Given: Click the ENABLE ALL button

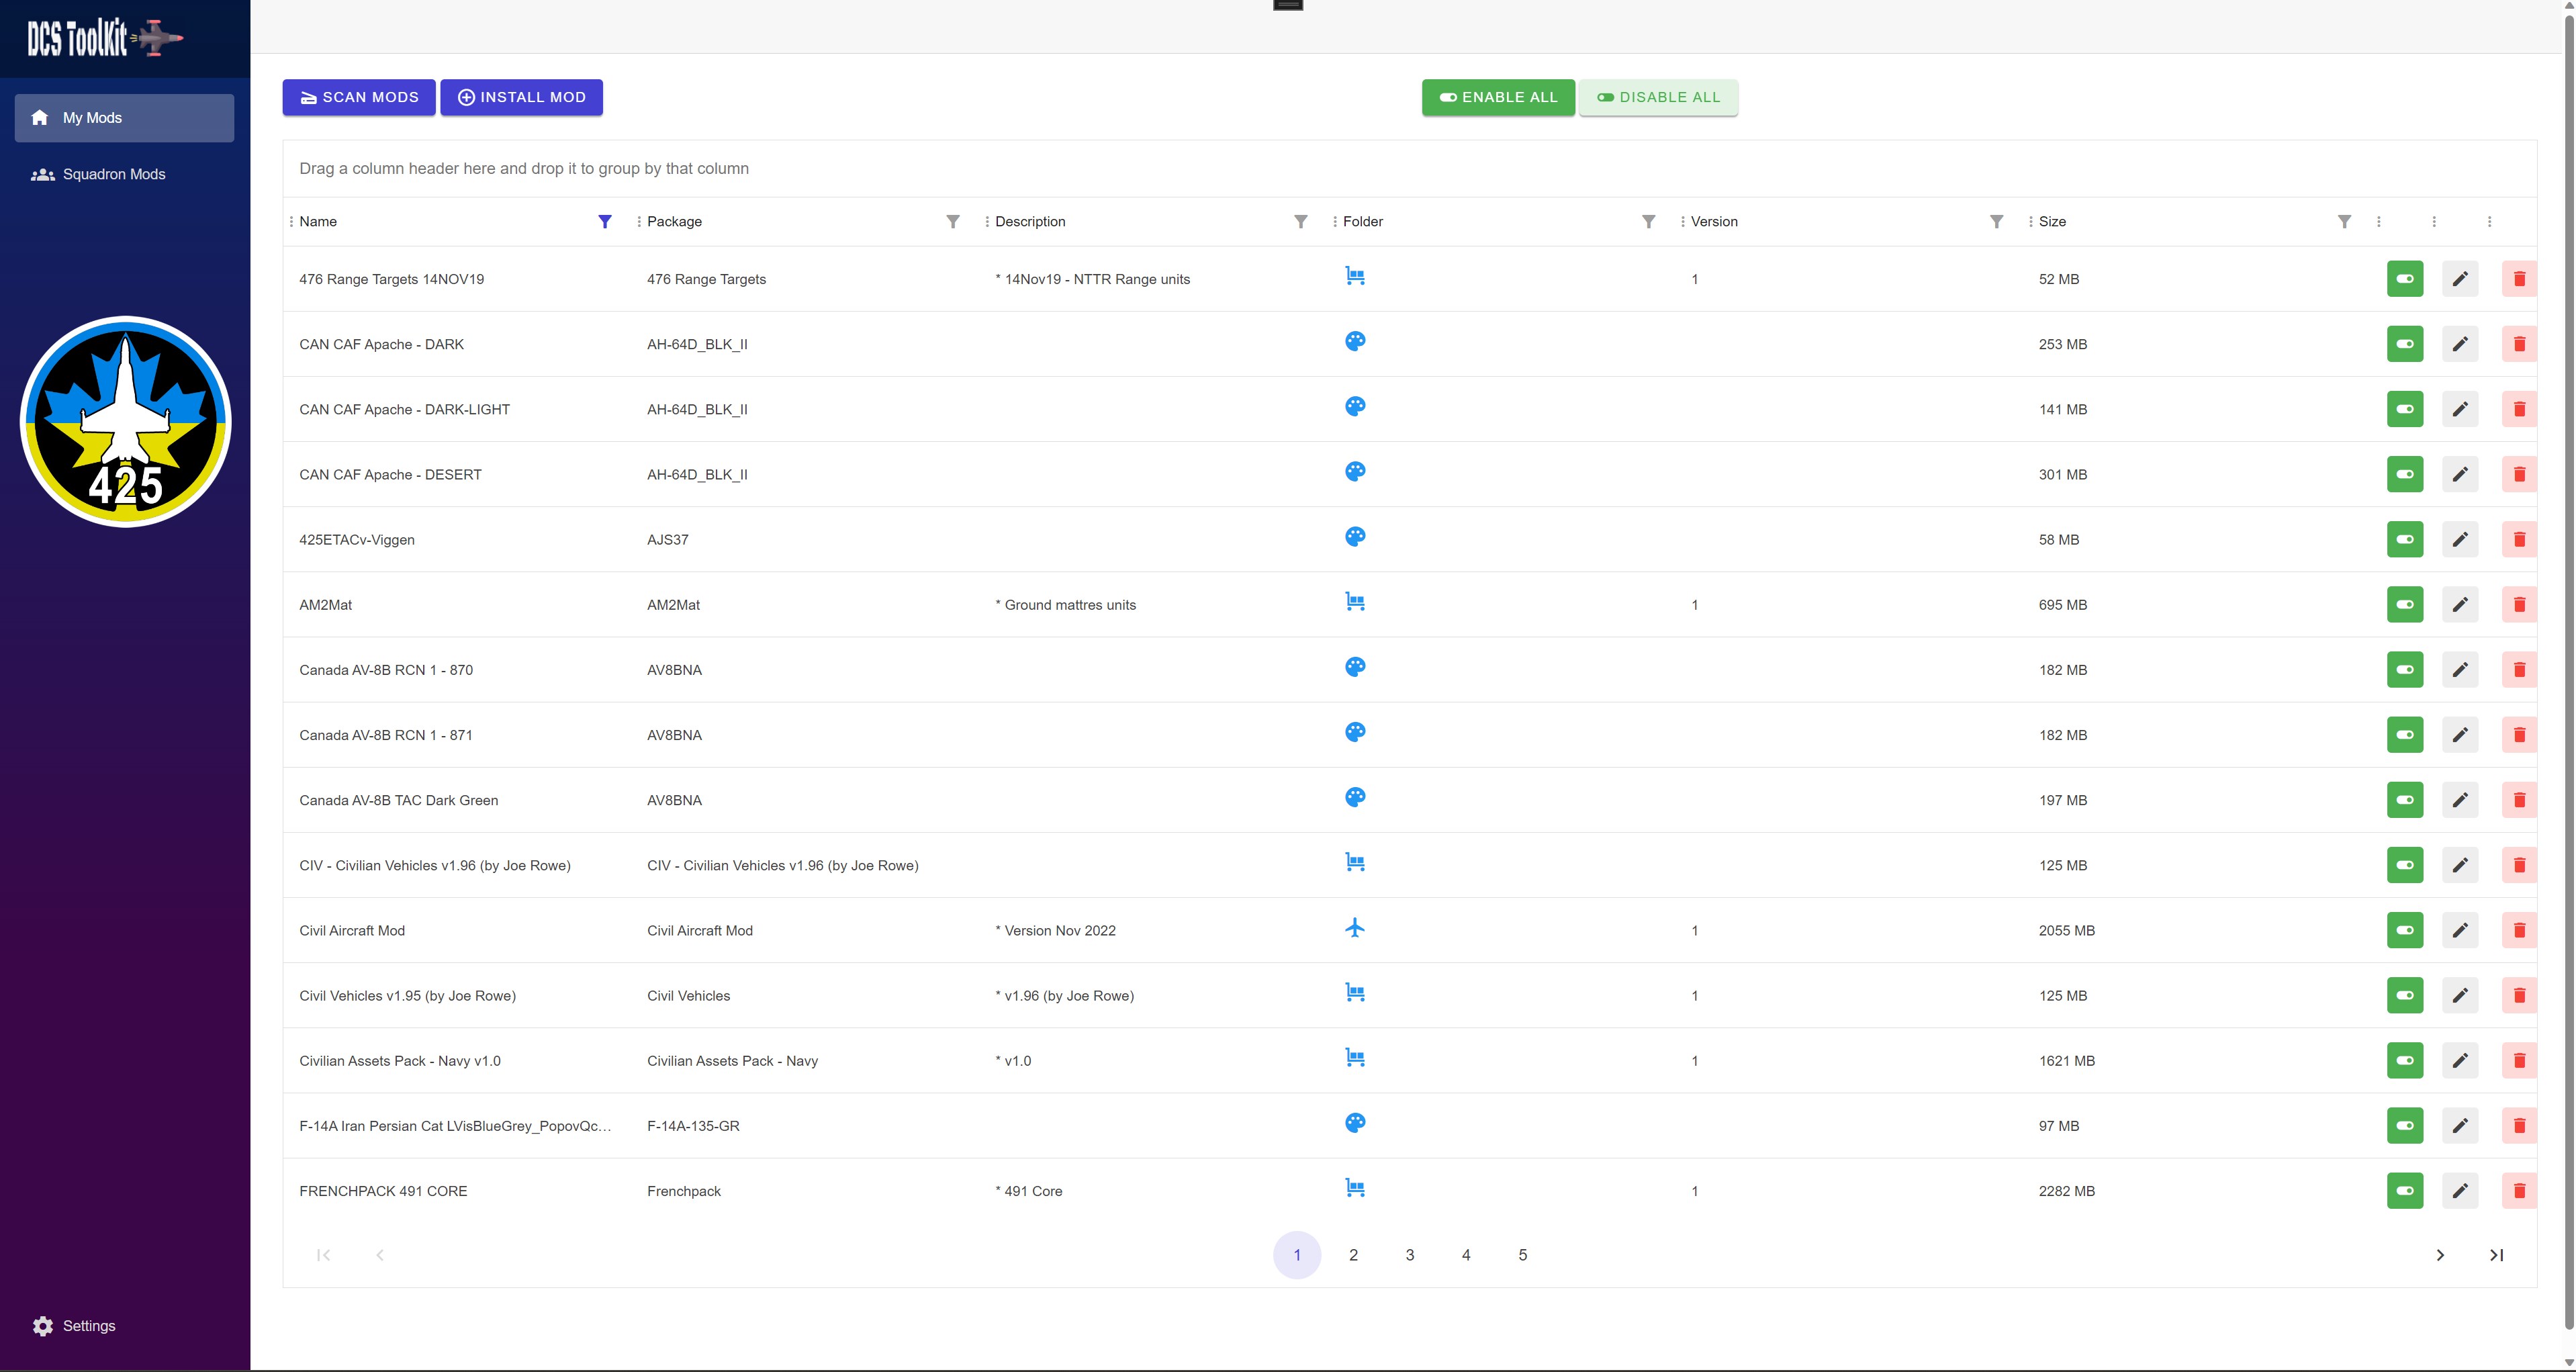Looking at the screenshot, I should [1498, 97].
